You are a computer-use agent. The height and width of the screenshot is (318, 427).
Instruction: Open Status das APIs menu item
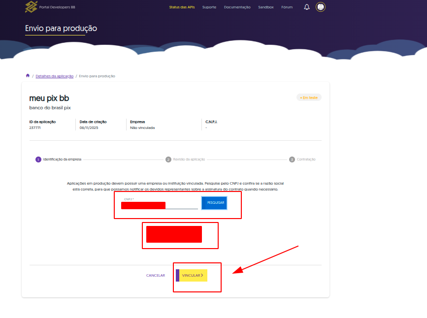click(182, 7)
